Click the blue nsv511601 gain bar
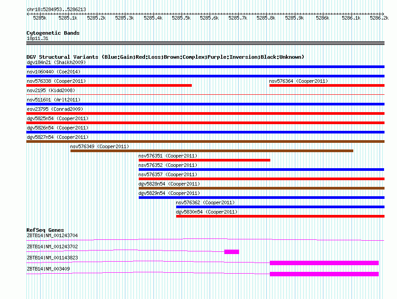Viewport: 397px width, 299px height. coord(205,104)
